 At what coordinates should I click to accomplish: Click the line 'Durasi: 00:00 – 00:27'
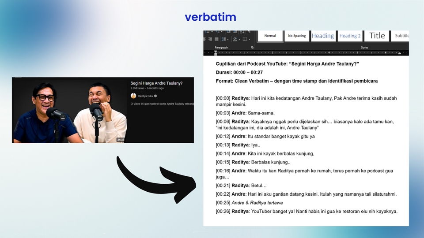(239, 72)
